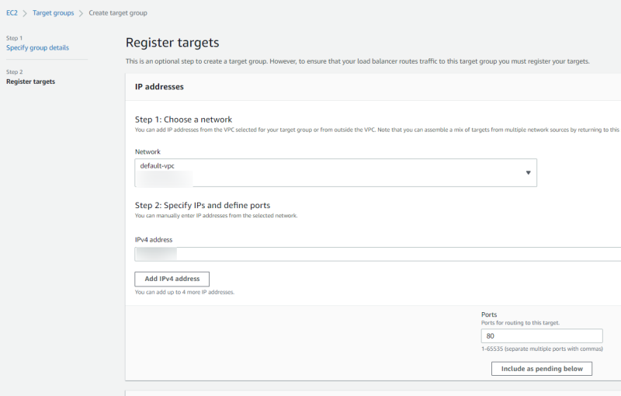Go to Target groups breadcrumb
621x396 pixels.
click(x=54, y=13)
